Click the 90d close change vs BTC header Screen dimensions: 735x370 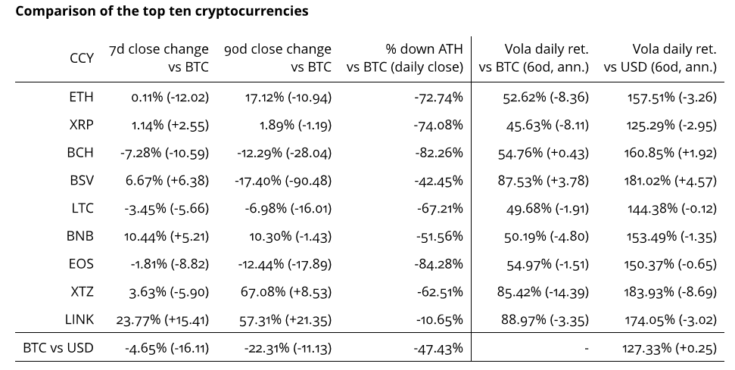278,58
